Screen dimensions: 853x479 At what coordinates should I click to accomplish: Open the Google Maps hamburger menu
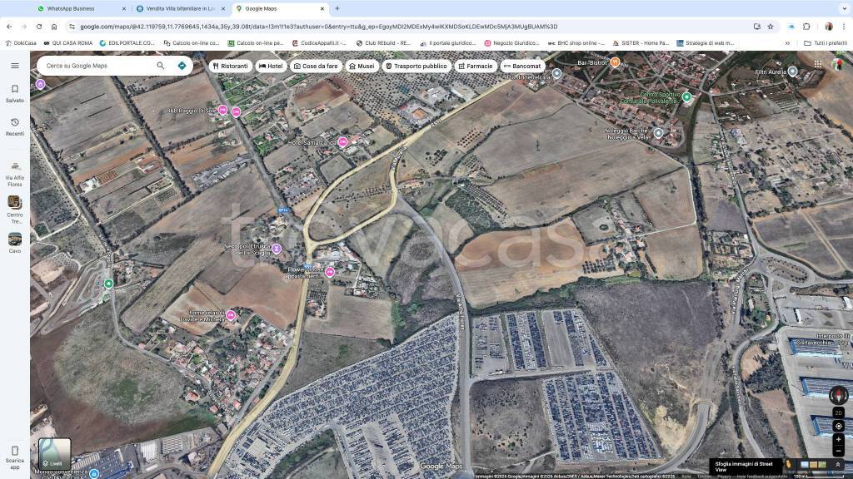(x=14, y=66)
